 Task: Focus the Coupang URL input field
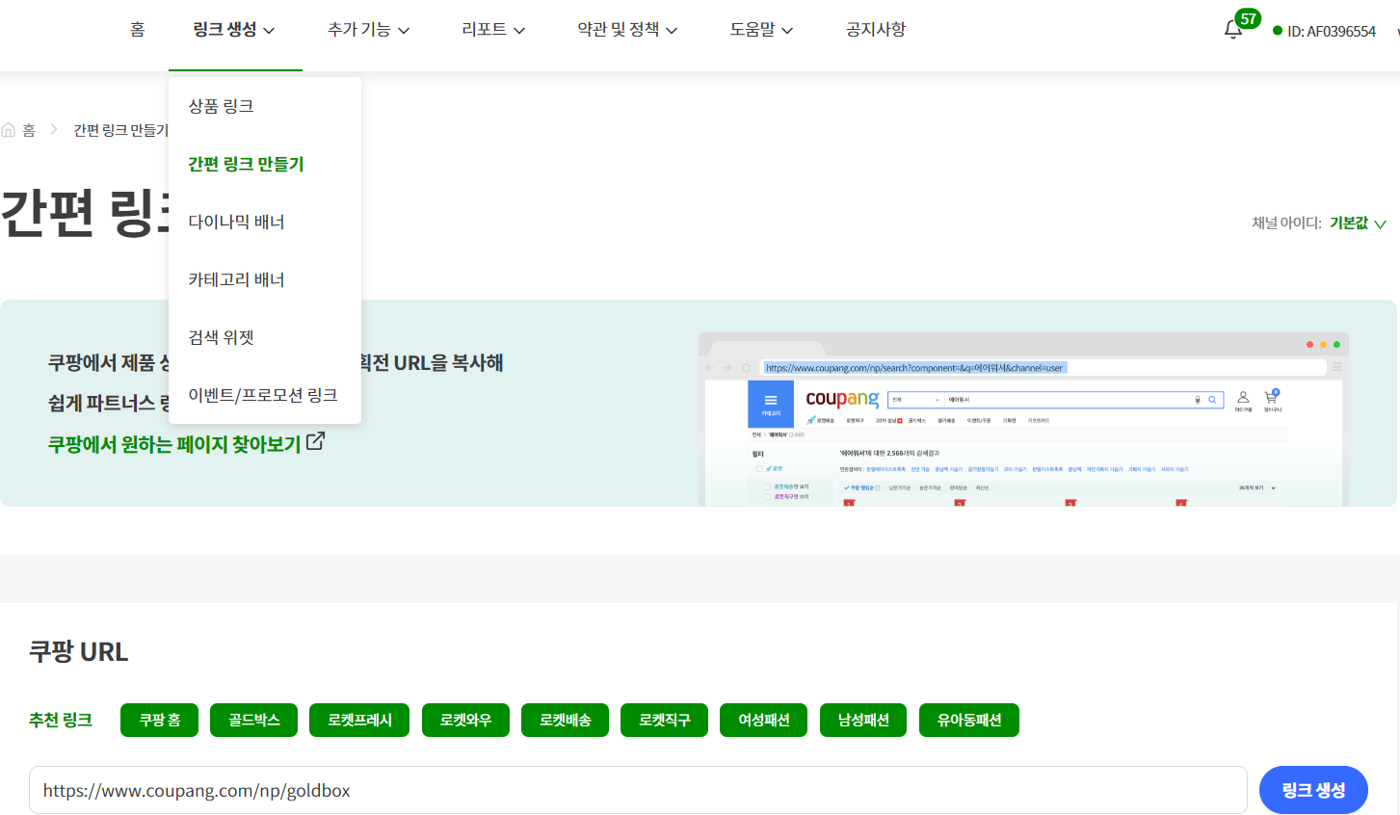(x=638, y=790)
